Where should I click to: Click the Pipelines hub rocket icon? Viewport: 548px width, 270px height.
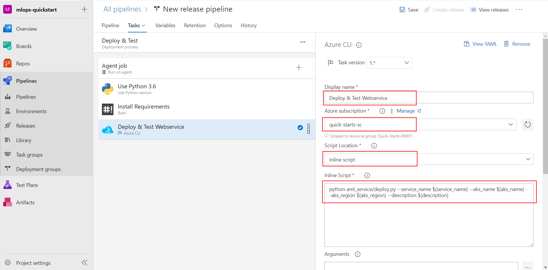coord(8,81)
